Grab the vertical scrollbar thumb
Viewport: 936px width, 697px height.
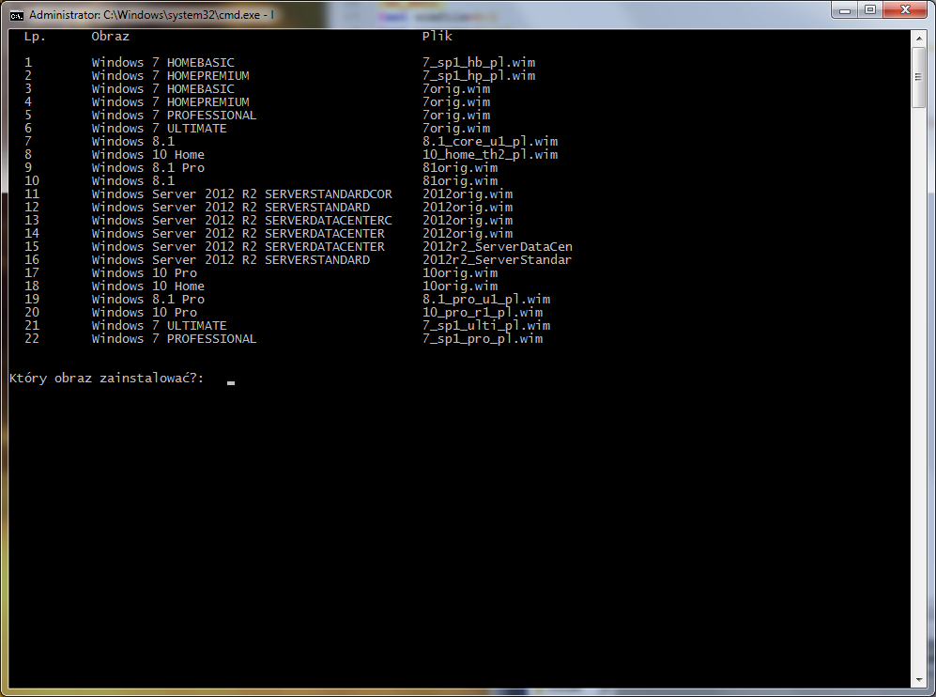918,77
